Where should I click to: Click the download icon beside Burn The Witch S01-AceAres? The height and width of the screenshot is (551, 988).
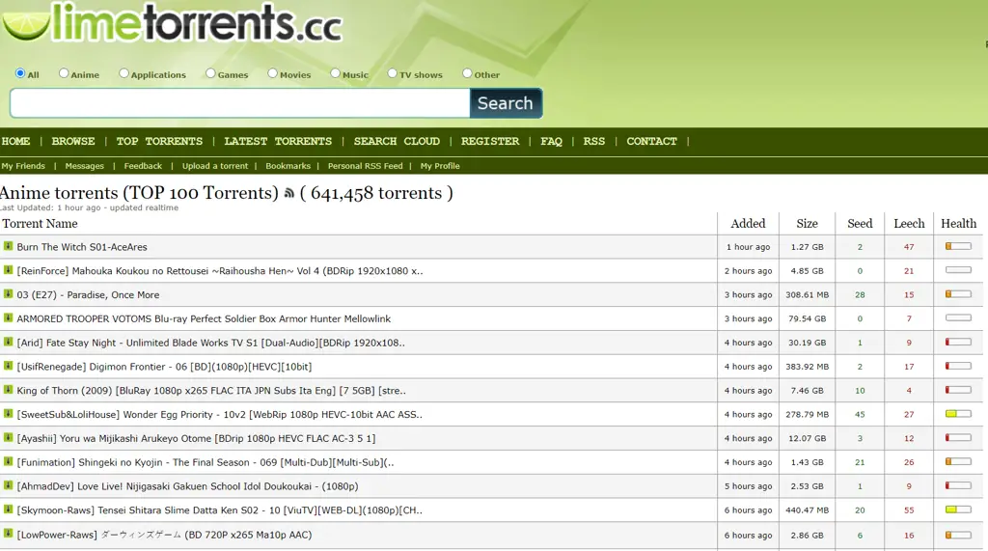click(x=8, y=246)
